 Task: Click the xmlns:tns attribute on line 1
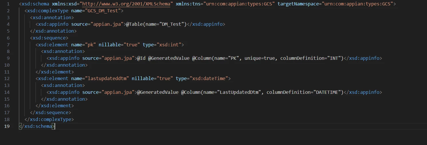click(225, 4)
